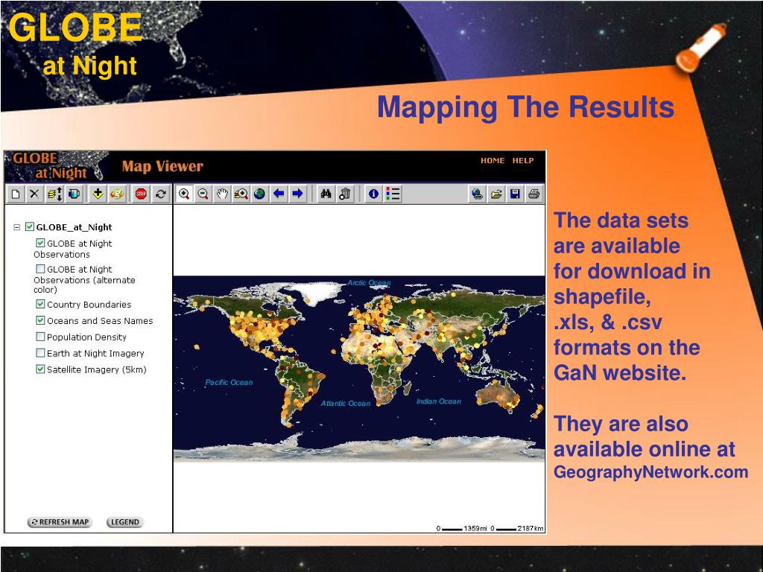
Task: Uncheck GLOBE at Night Observations layer
Action: (x=40, y=243)
